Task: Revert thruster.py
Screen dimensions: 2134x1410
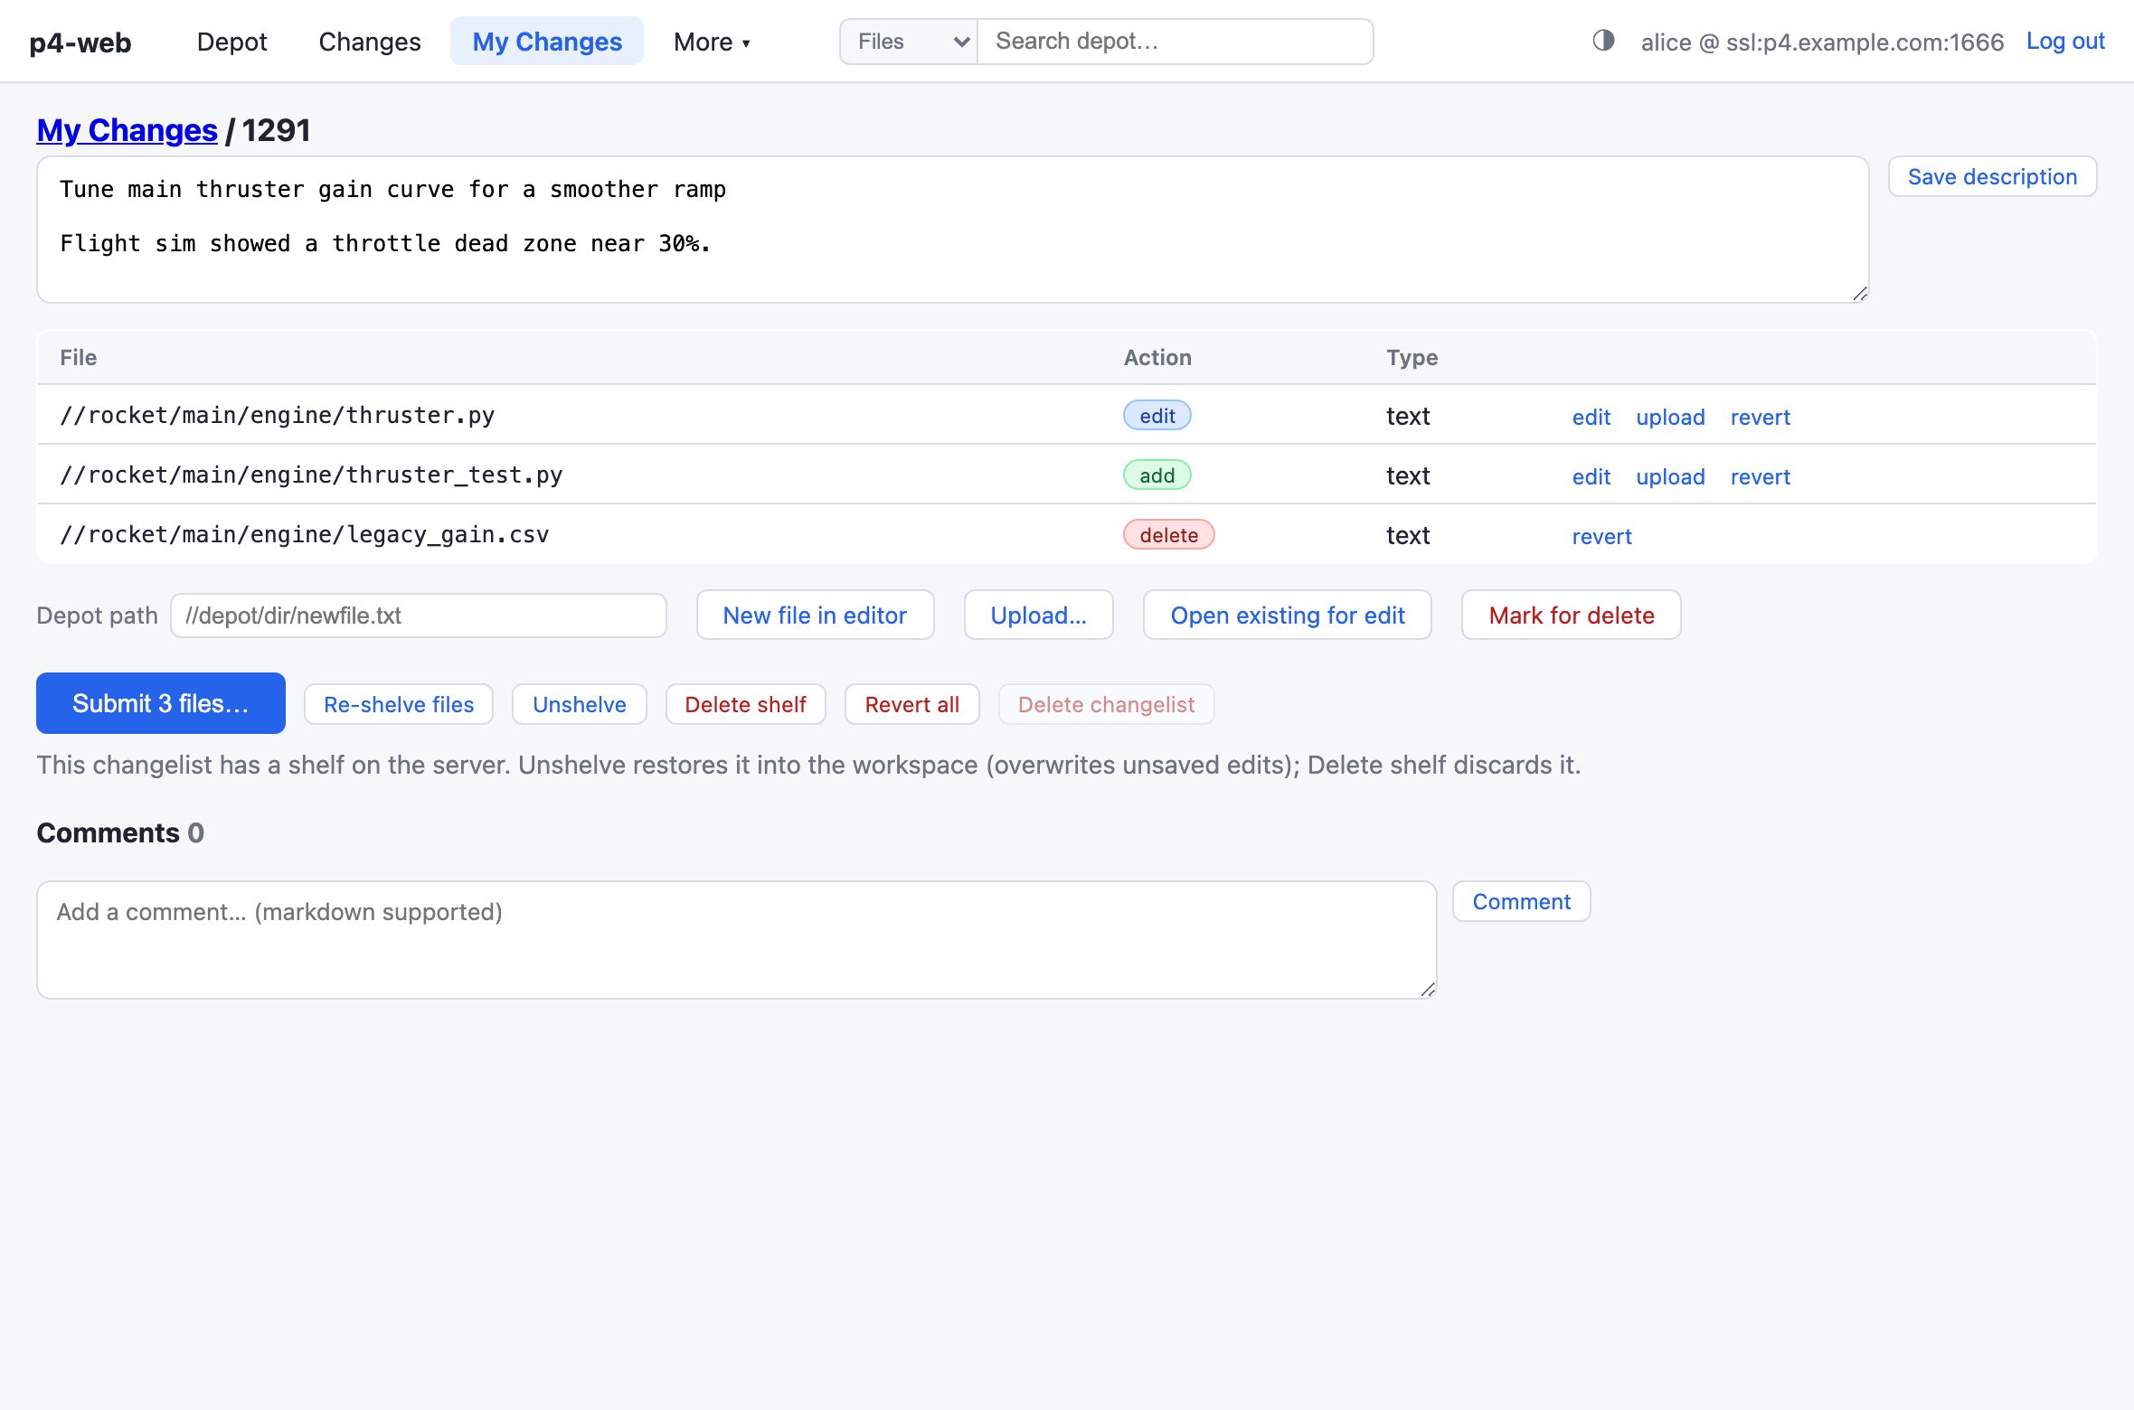Action: [1760, 417]
